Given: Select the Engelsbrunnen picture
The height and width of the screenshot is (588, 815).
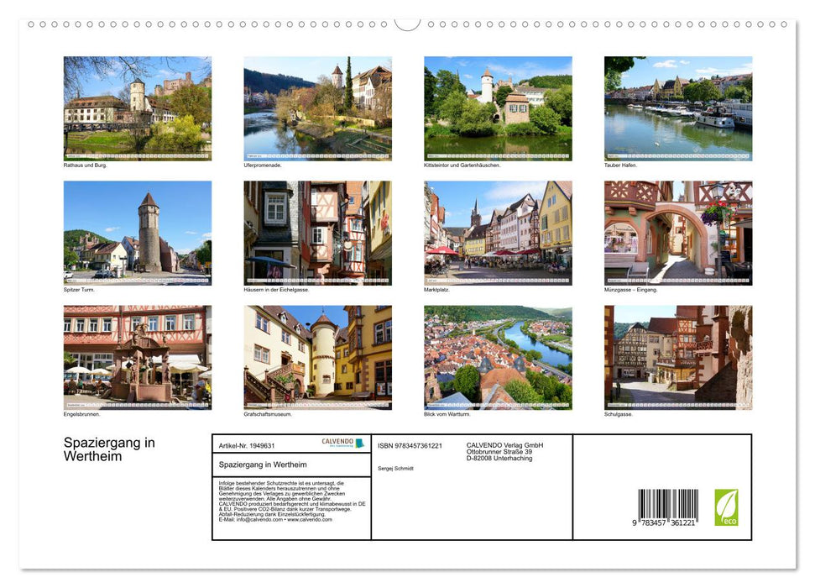Looking at the screenshot, I should [x=138, y=357].
